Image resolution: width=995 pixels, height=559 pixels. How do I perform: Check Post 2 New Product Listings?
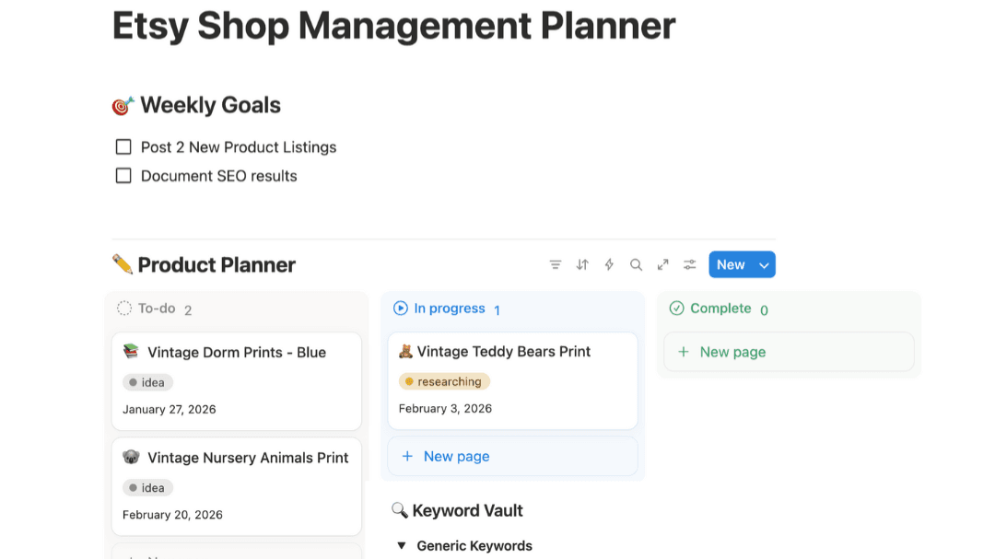click(x=123, y=147)
